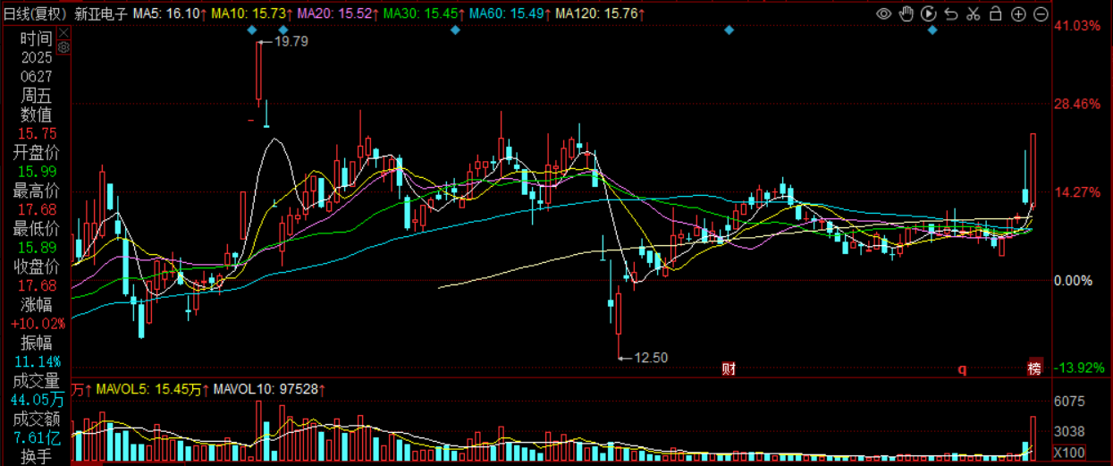Open the 日线(复权) period selector
The width and height of the screenshot is (1113, 466).
click(35, 14)
